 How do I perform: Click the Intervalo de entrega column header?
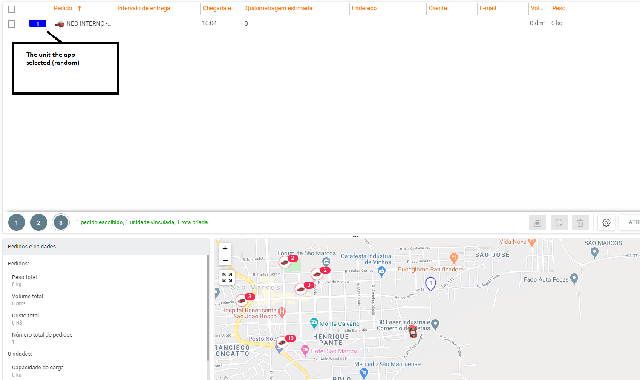[144, 8]
